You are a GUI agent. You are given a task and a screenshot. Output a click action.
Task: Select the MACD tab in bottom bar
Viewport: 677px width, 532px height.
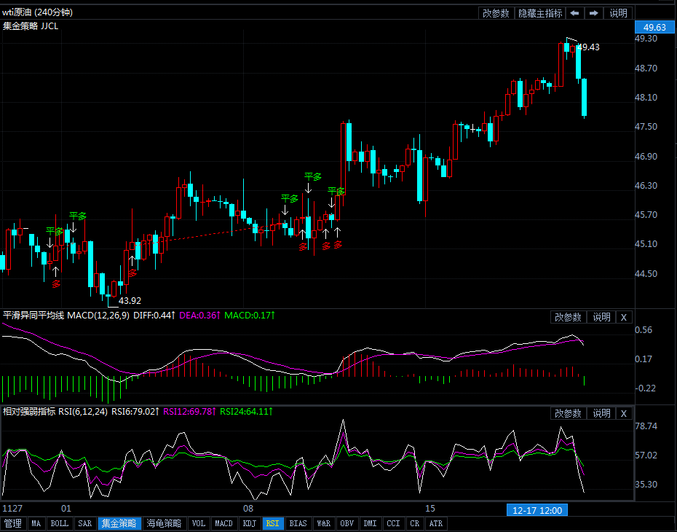pos(223,523)
